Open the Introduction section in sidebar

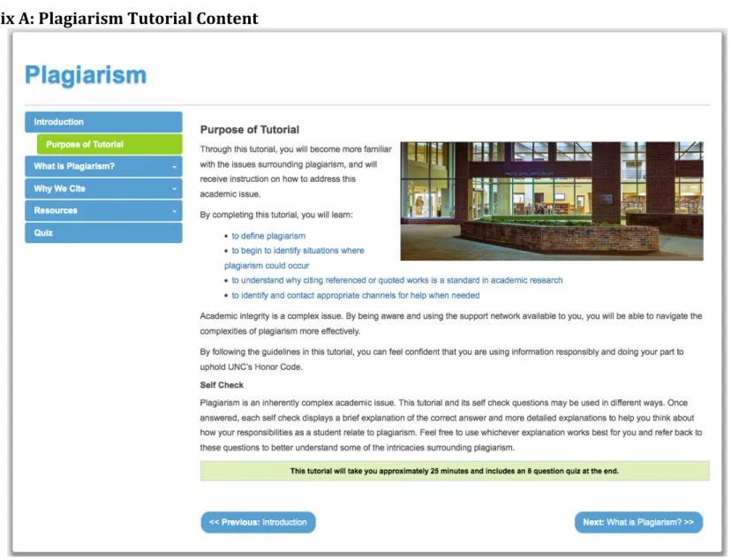pos(103,122)
